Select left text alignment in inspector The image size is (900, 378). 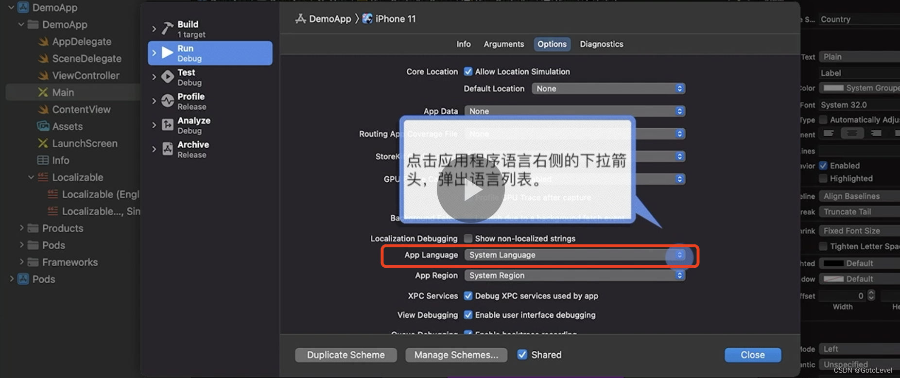coord(829,134)
